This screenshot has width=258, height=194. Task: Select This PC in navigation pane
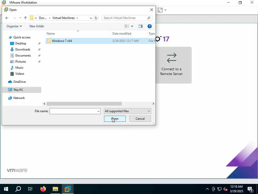pos(22,90)
